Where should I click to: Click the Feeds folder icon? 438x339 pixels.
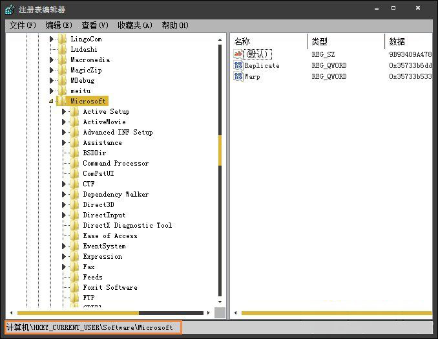(74, 277)
